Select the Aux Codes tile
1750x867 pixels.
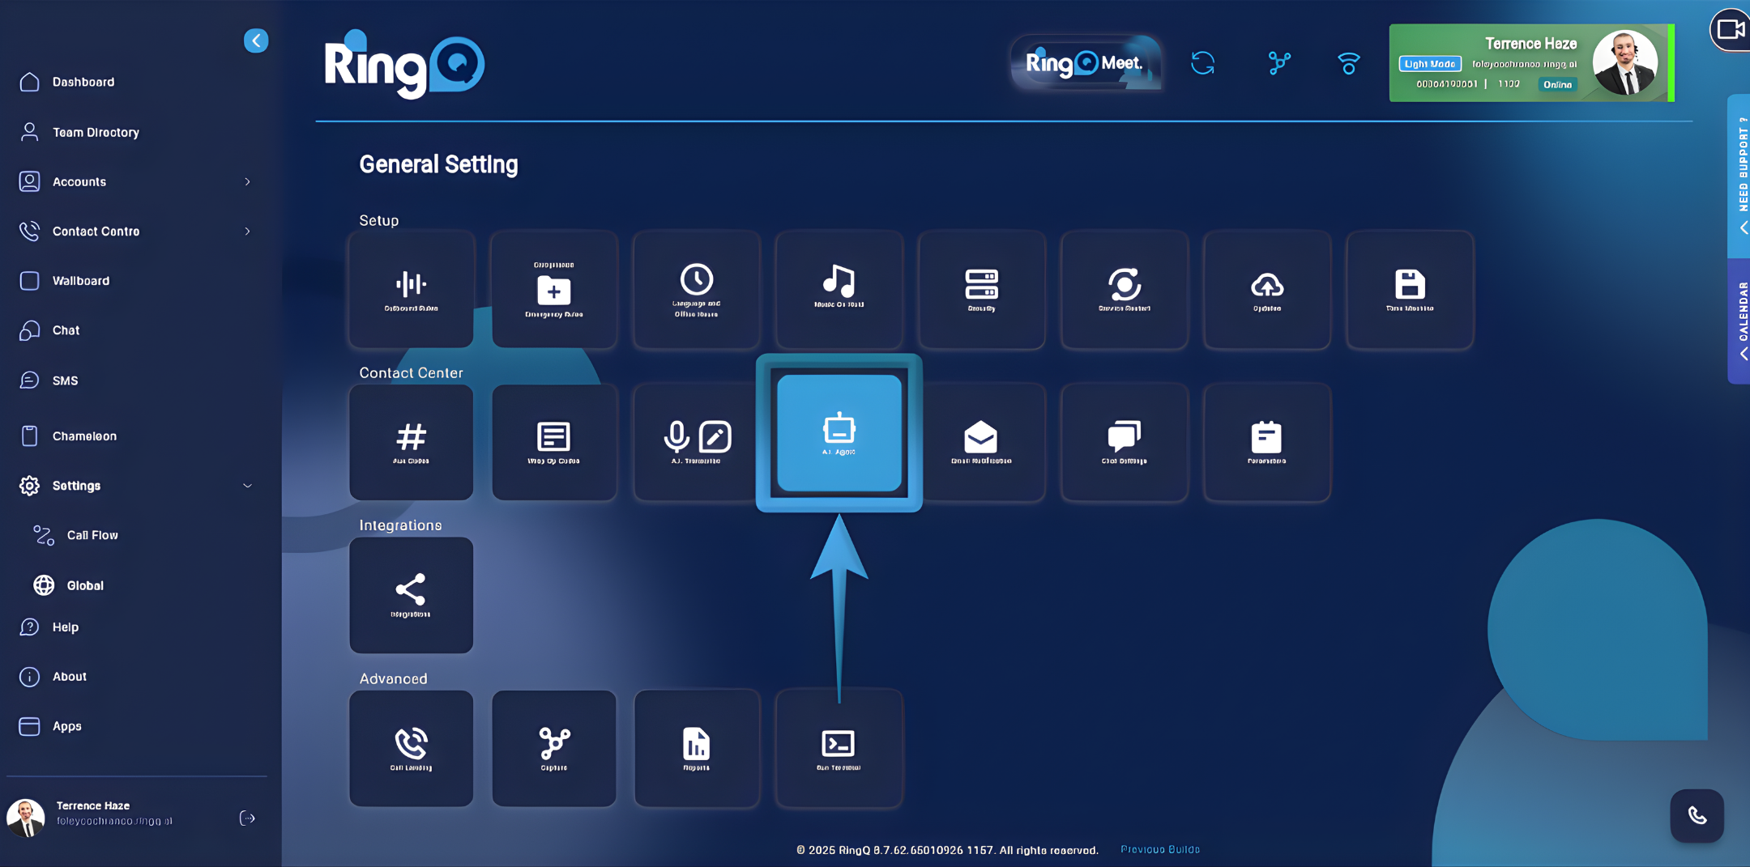[411, 441]
